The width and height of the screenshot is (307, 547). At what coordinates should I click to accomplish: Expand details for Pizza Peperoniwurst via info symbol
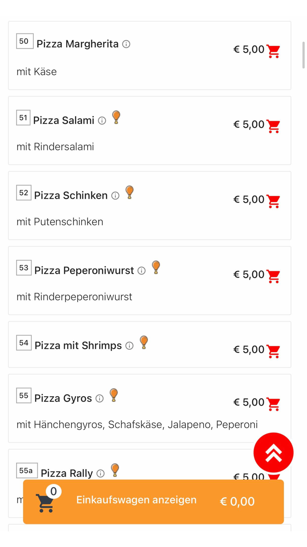click(x=141, y=271)
